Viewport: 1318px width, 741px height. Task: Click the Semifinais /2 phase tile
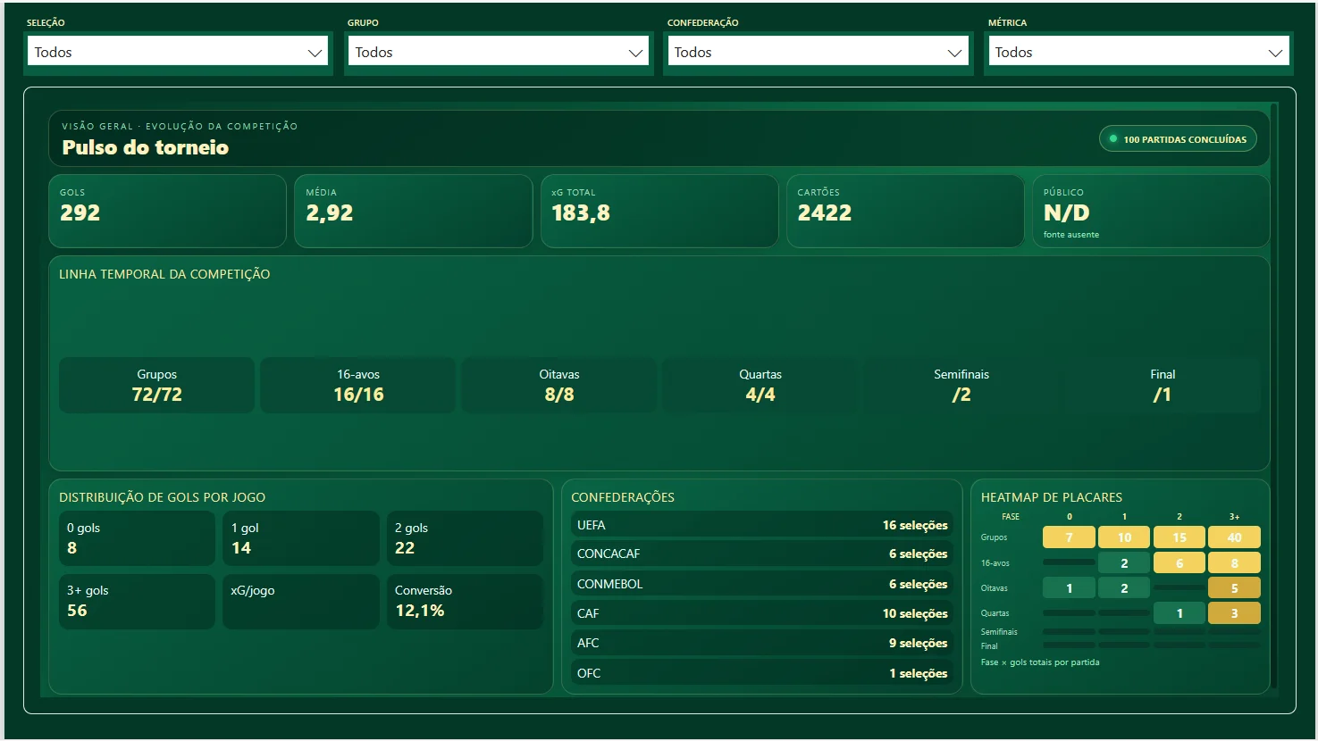coord(961,385)
